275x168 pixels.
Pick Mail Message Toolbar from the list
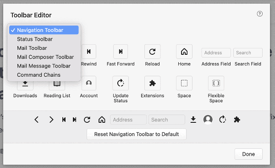44,66
